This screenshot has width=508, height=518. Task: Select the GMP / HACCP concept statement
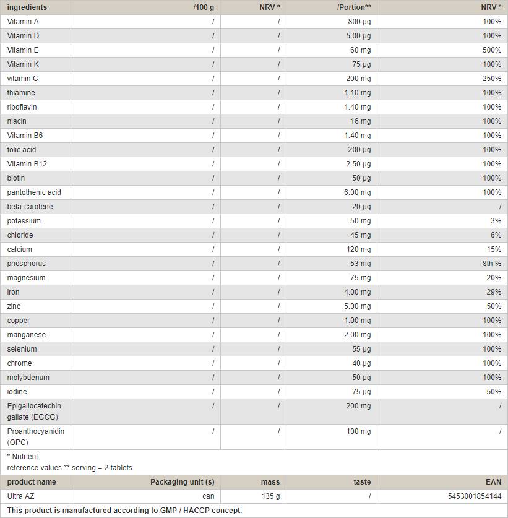[x=124, y=511]
